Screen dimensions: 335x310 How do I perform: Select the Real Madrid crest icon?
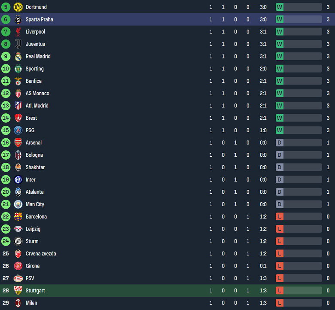click(x=18, y=56)
